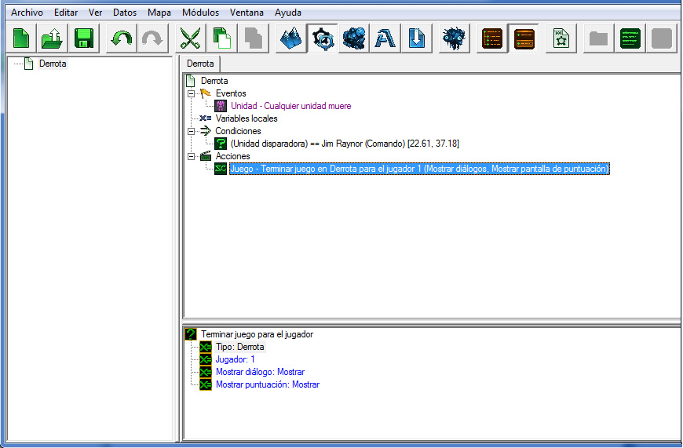The image size is (683, 448).
Task: Toggle the brown split-panel subview icon
Action: click(524, 38)
